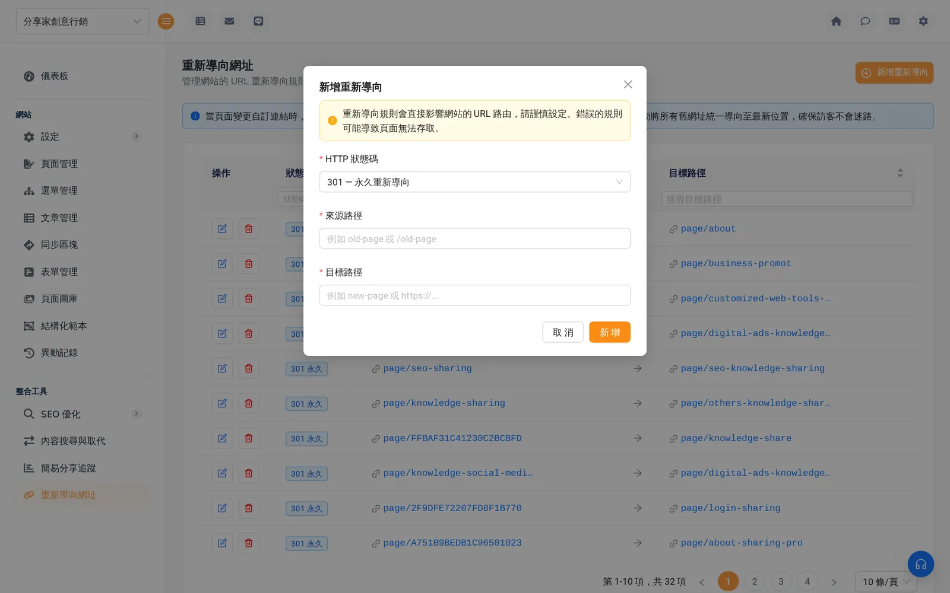Image resolution: width=950 pixels, height=593 pixels.
Task: Delete the page/FFBAF31C41230C2BCBFD redirect row
Action: (249, 438)
